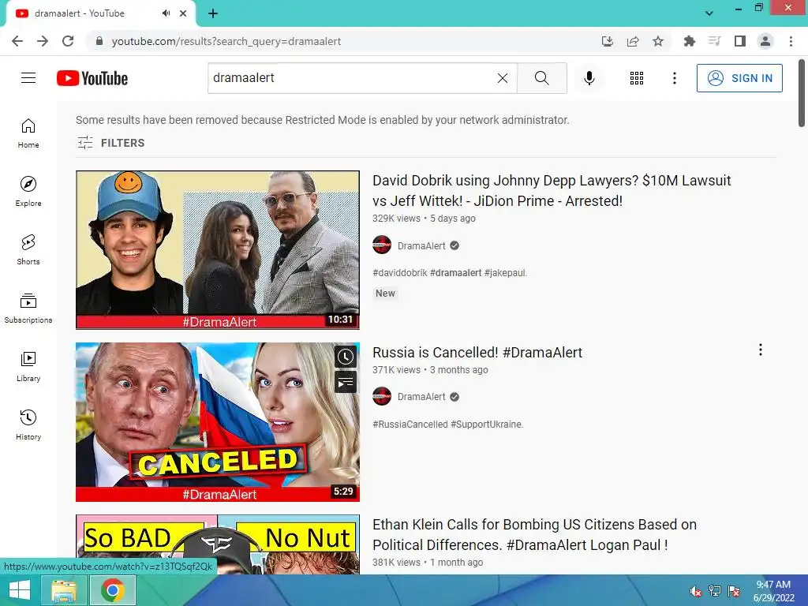
Task: Click the #daviddobrik hashtag text
Action: pos(400,273)
